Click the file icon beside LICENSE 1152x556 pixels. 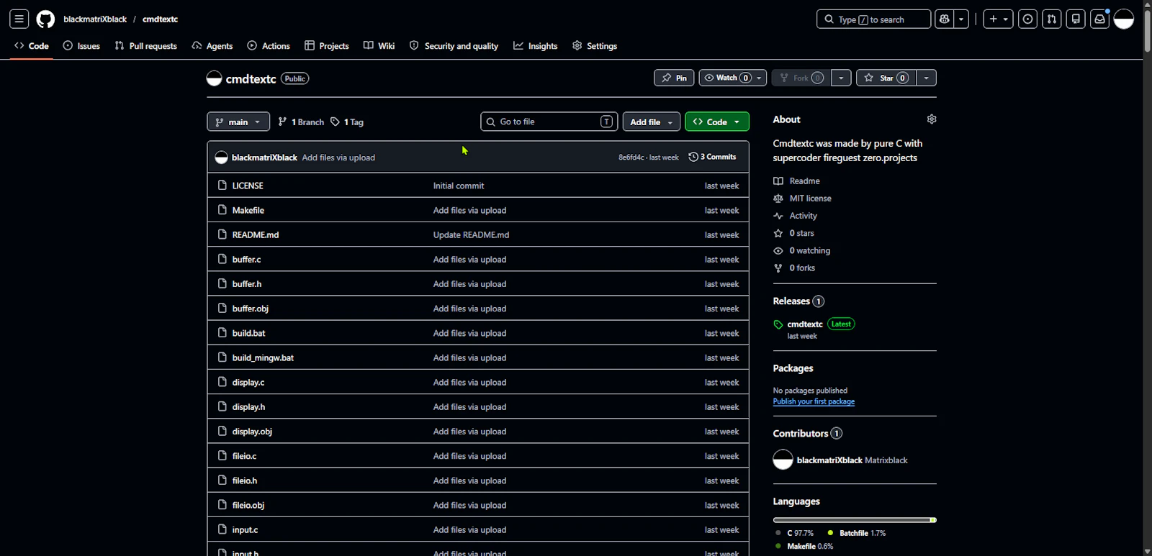click(222, 185)
